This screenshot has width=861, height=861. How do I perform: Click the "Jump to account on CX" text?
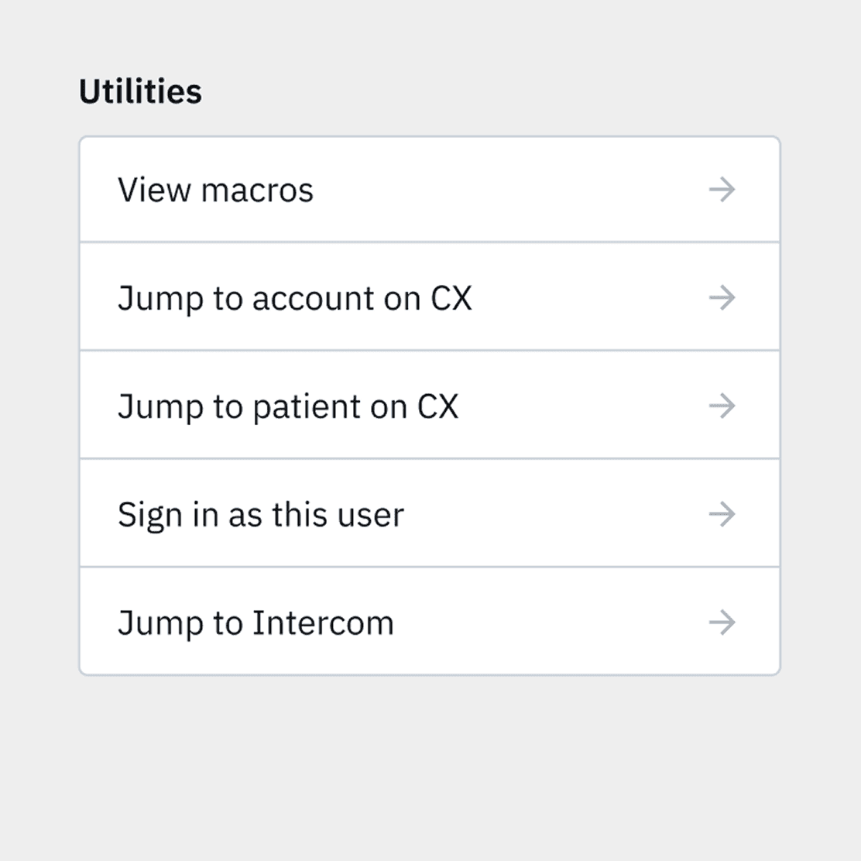point(295,300)
